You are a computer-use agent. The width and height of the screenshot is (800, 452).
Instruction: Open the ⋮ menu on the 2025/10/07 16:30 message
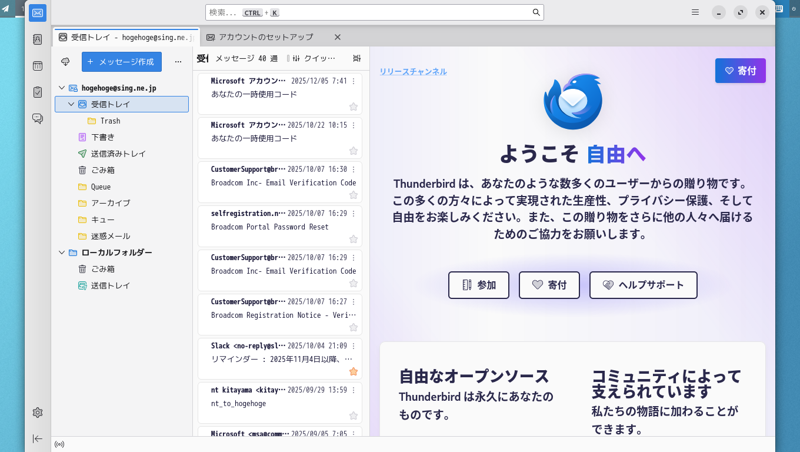(x=354, y=169)
